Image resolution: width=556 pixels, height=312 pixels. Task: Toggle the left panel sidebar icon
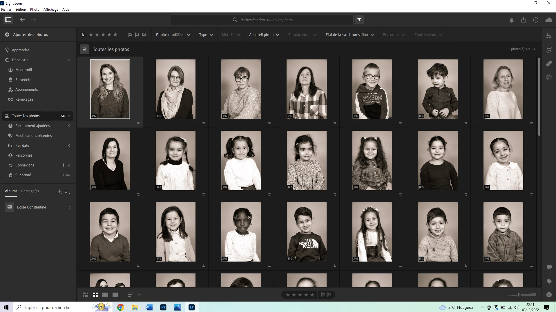[x=8, y=20]
